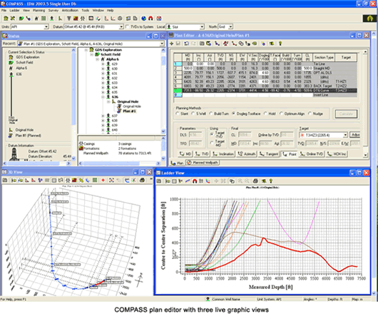
Task: Expand well 629 in the tree
Action: tap(103, 64)
